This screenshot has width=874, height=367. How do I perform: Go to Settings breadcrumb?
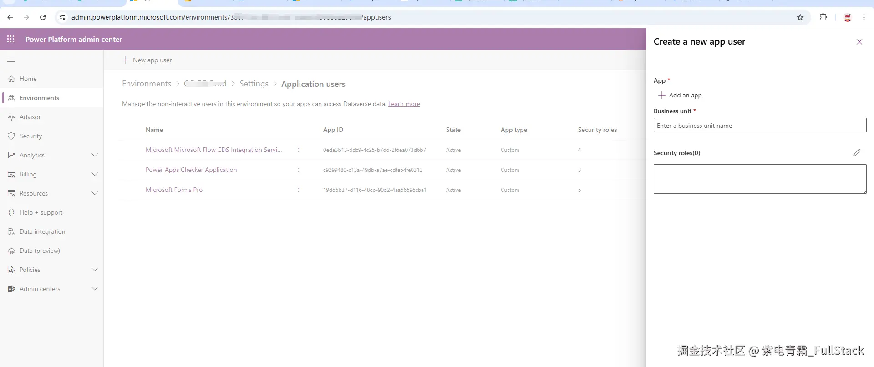[x=254, y=84]
